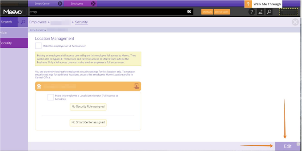The width and height of the screenshot is (302, 151).
Task: Click the blurred employee name in the breadcrumb
Action: [x=61, y=23]
